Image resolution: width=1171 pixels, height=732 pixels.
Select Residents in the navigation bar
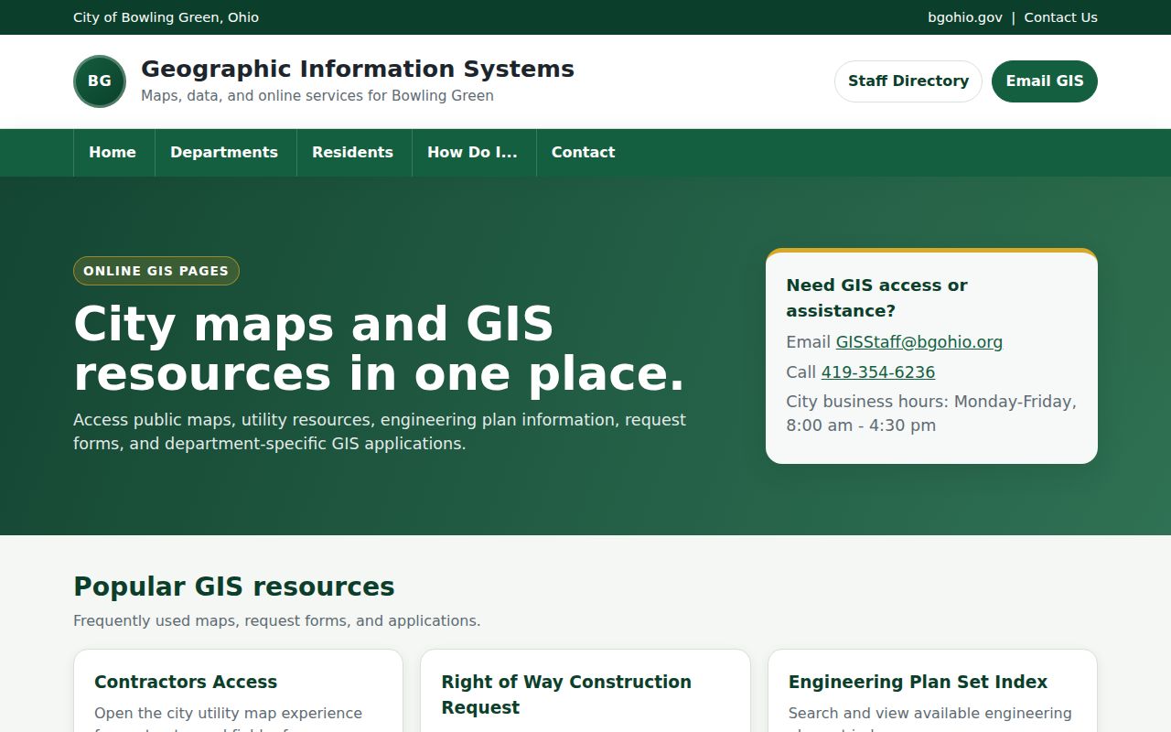352,153
